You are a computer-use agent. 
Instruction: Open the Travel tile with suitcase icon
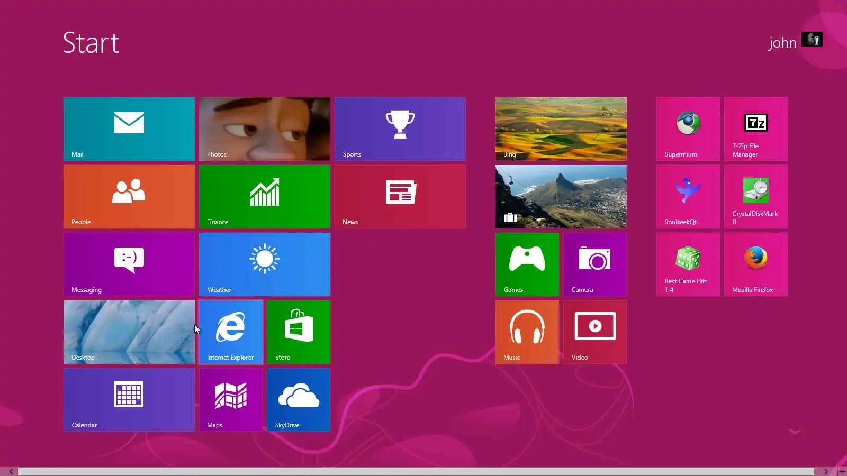tap(561, 197)
